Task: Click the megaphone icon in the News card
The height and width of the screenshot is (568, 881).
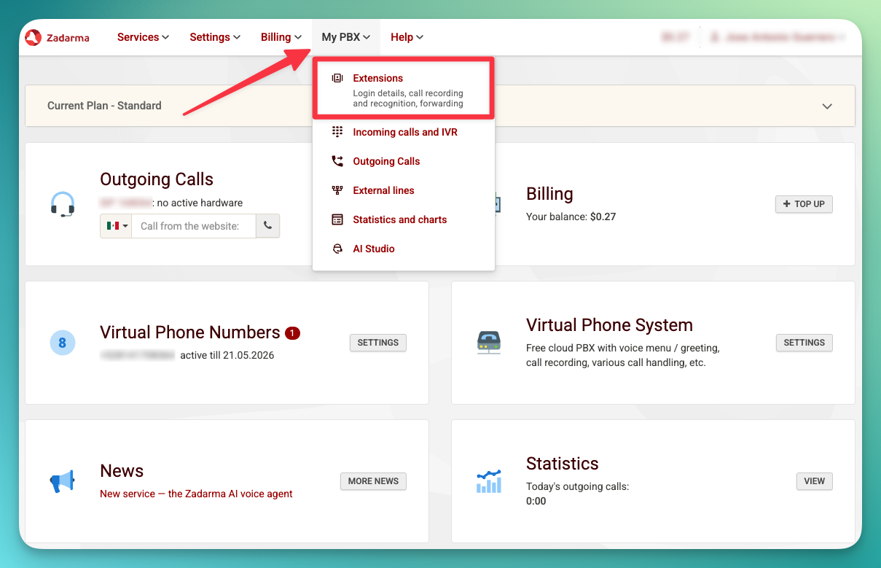Action: pos(62,481)
